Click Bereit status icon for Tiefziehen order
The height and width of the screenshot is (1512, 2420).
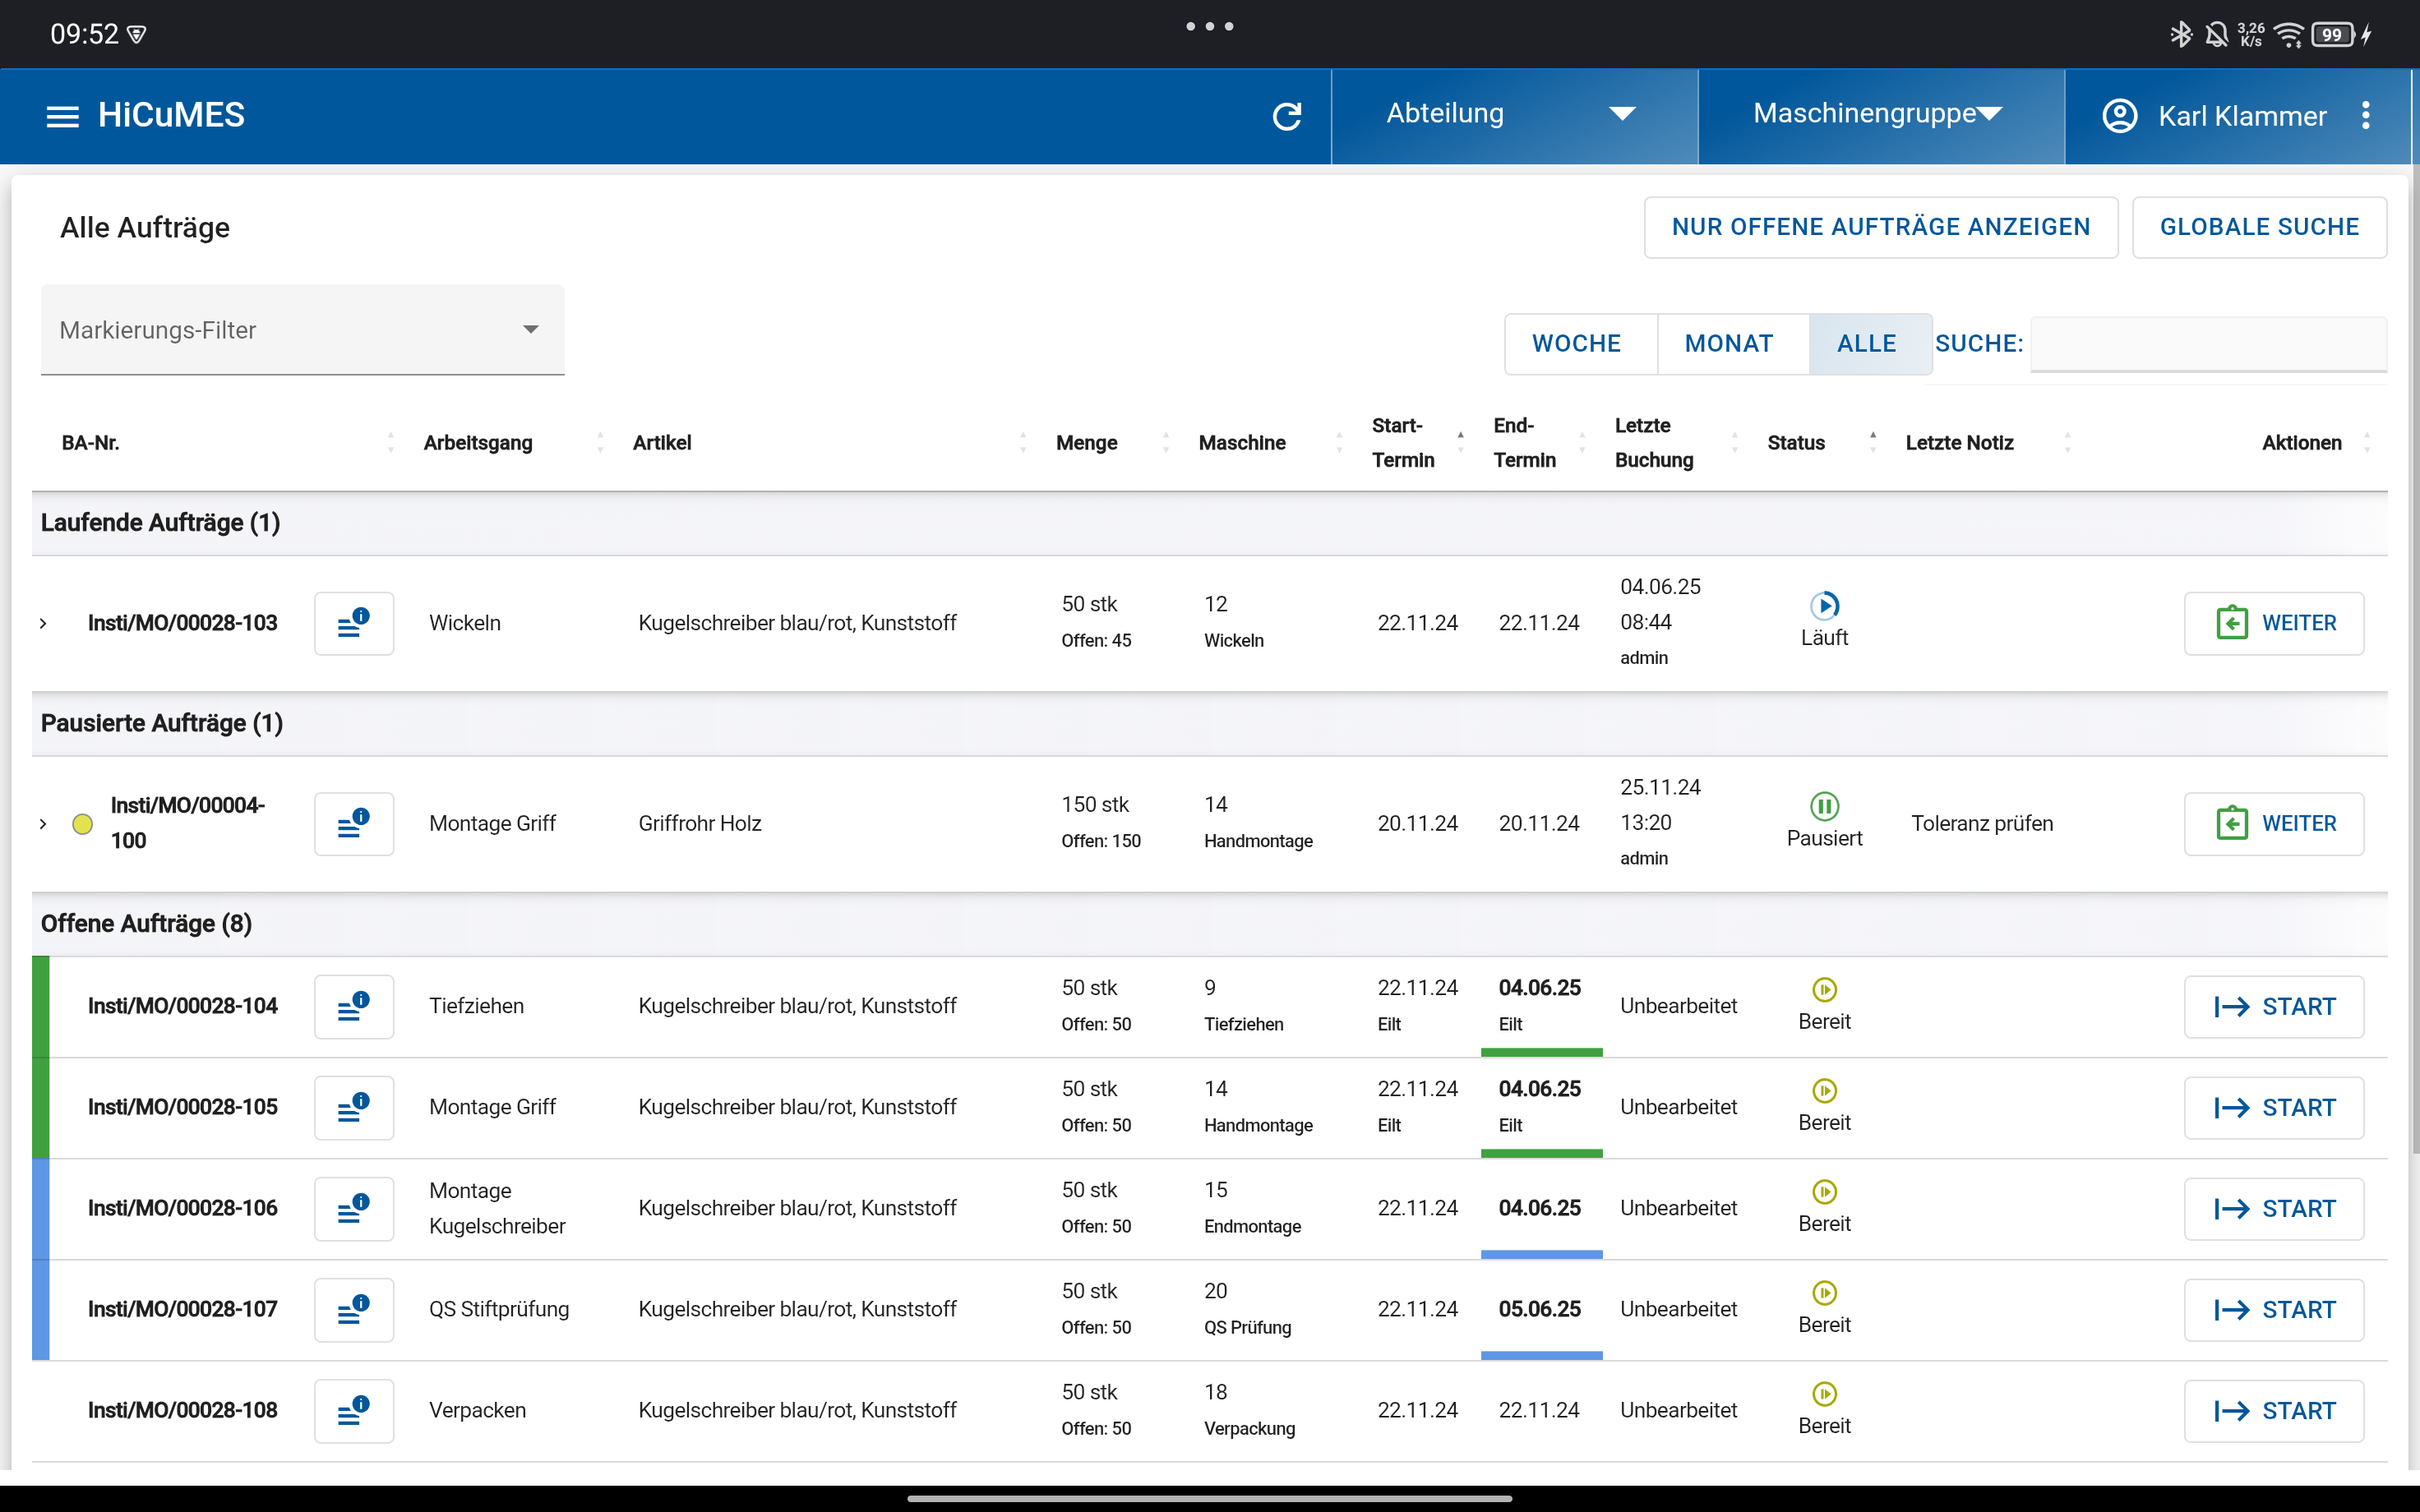pyautogui.click(x=1824, y=989)
